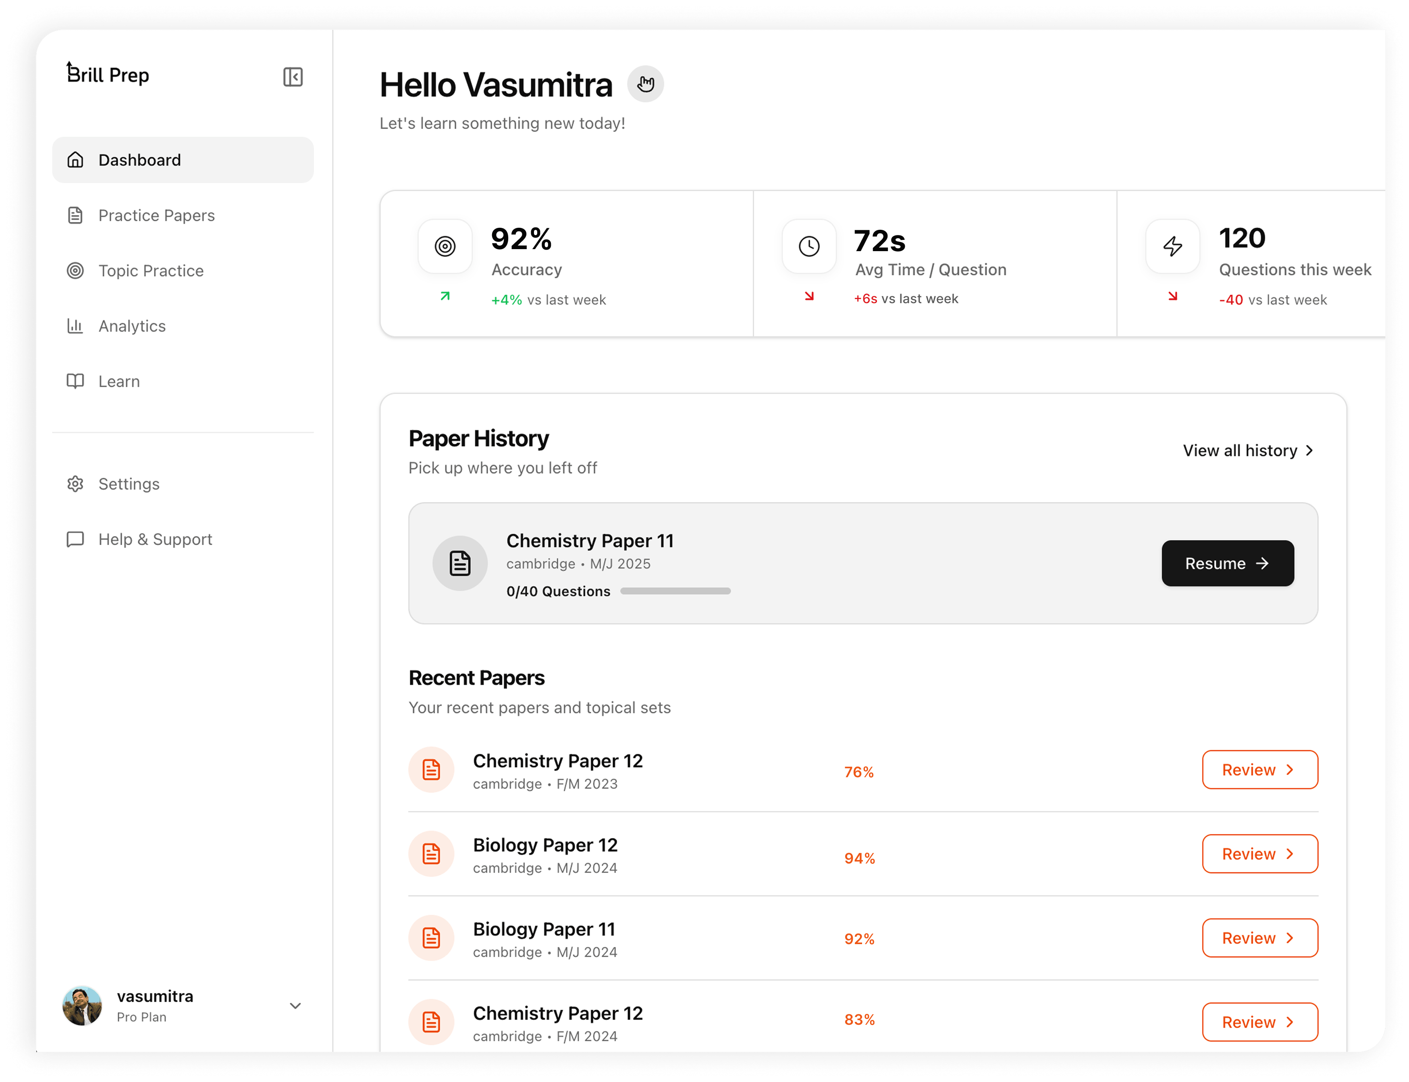
Task: Click the Avg Time clock icon tile
Action: point(809,246)
